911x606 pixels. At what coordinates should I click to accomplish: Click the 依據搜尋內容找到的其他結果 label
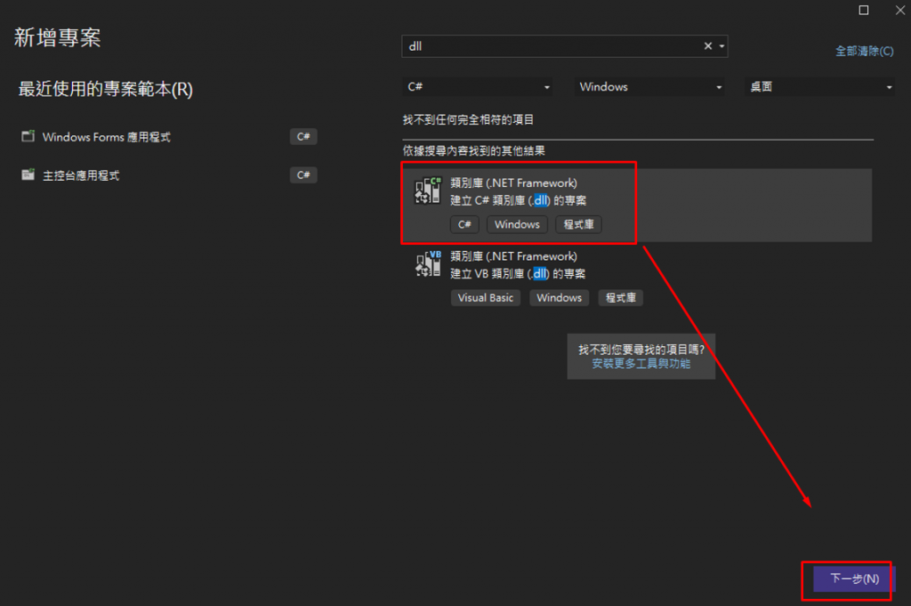click(x=474, y=151)
